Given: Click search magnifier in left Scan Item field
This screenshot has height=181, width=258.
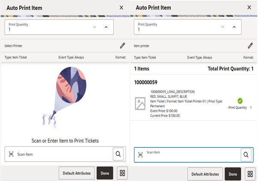Looking at the screenshot, I should point(119,154).
